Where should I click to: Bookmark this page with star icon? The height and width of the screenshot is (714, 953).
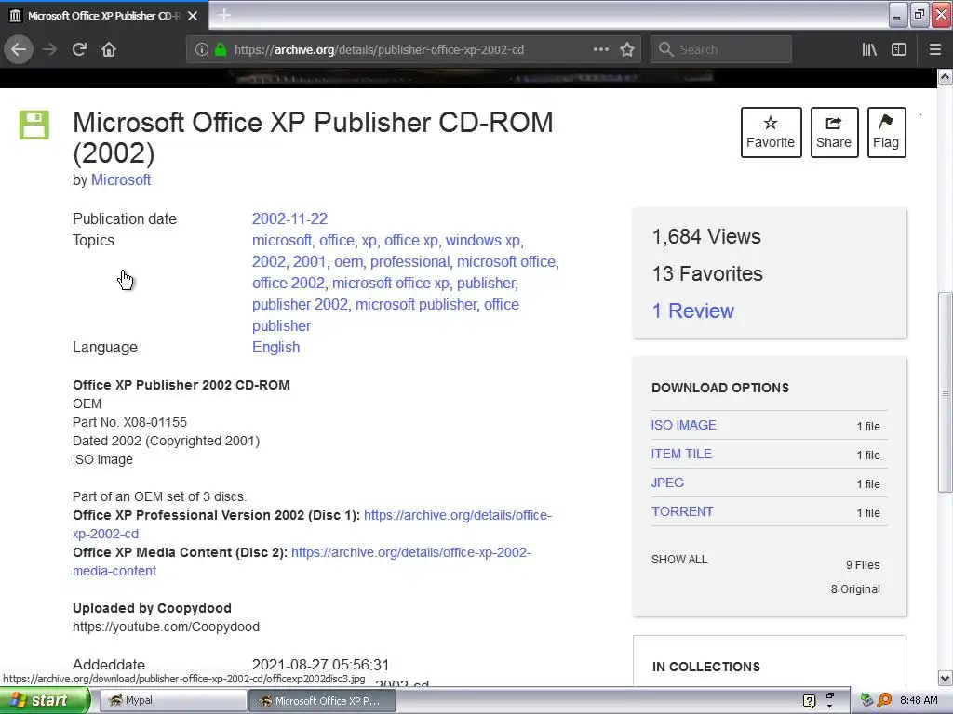(627, 49)
